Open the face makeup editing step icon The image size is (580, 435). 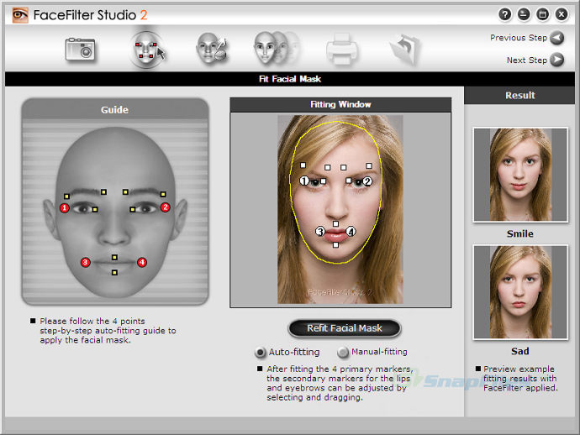click(x=212, y=49)
